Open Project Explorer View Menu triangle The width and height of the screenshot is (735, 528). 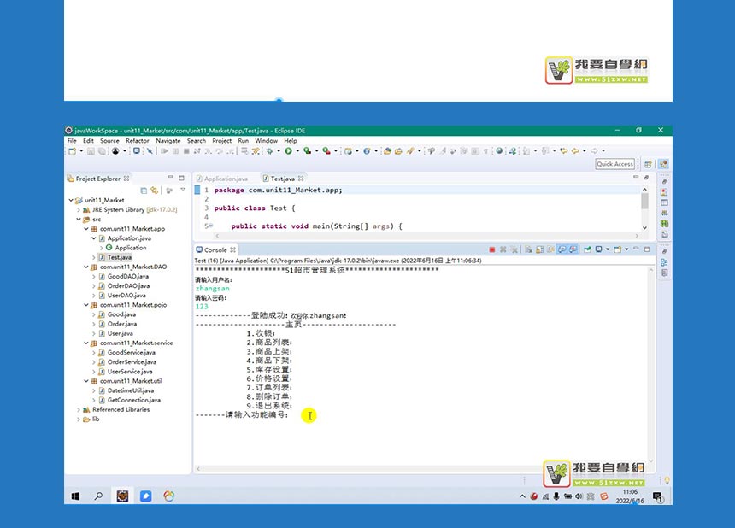click(183, 190)
